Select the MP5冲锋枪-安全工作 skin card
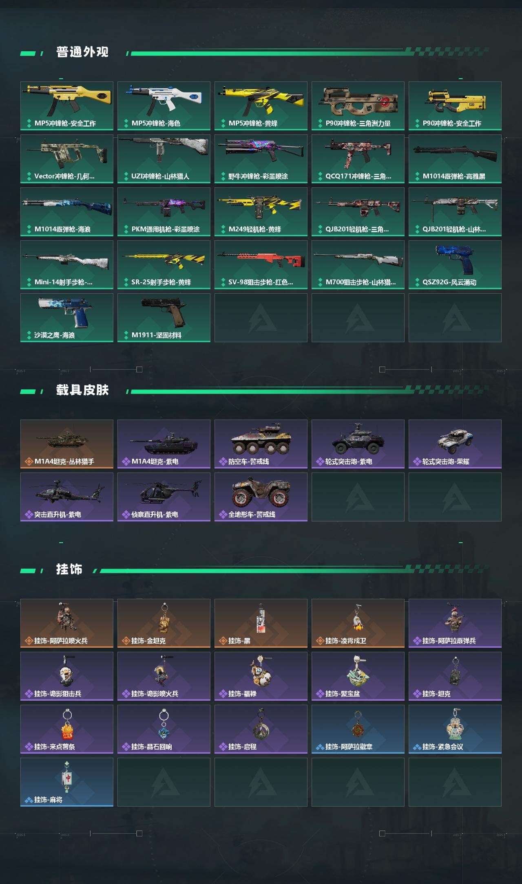 pos(67,106)
